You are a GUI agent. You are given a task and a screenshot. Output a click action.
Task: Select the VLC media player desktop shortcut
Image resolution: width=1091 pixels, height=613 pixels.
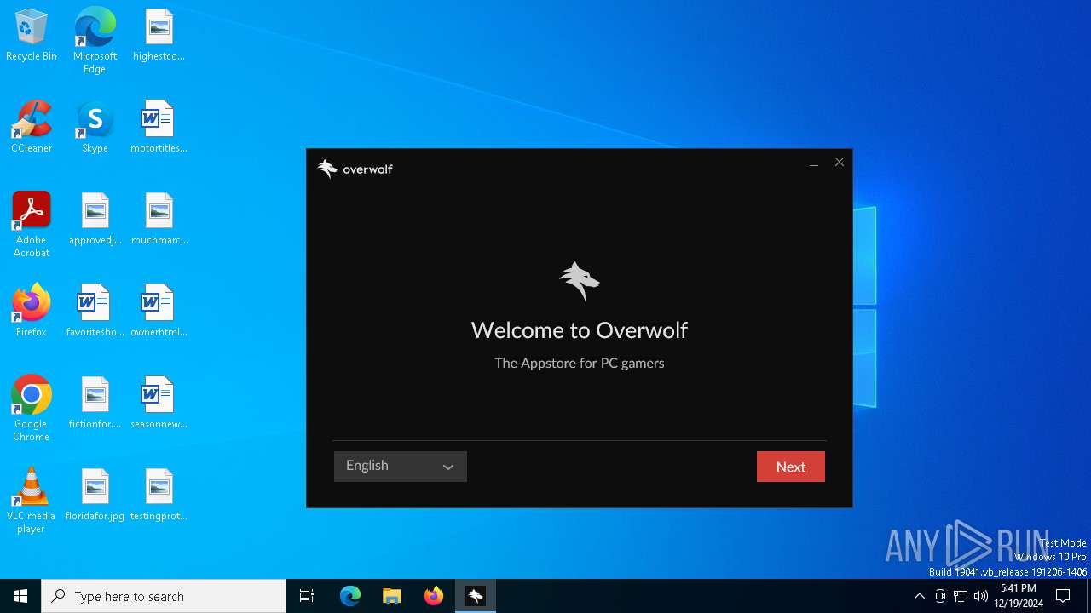(32, 501)
